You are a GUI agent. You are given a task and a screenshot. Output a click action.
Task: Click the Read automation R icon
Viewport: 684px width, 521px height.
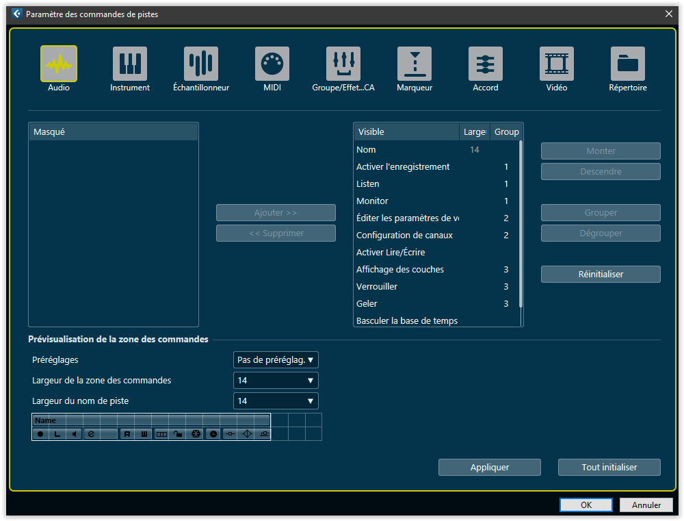127,433
